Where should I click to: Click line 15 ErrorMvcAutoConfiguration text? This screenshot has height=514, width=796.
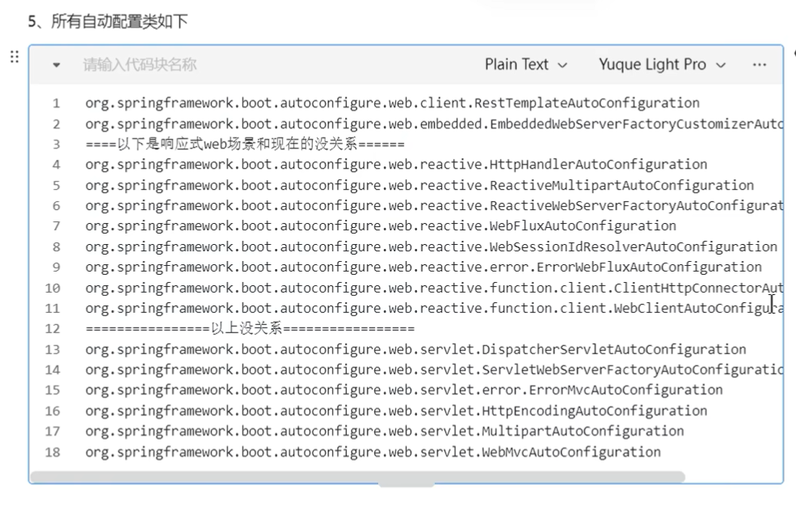625,390
